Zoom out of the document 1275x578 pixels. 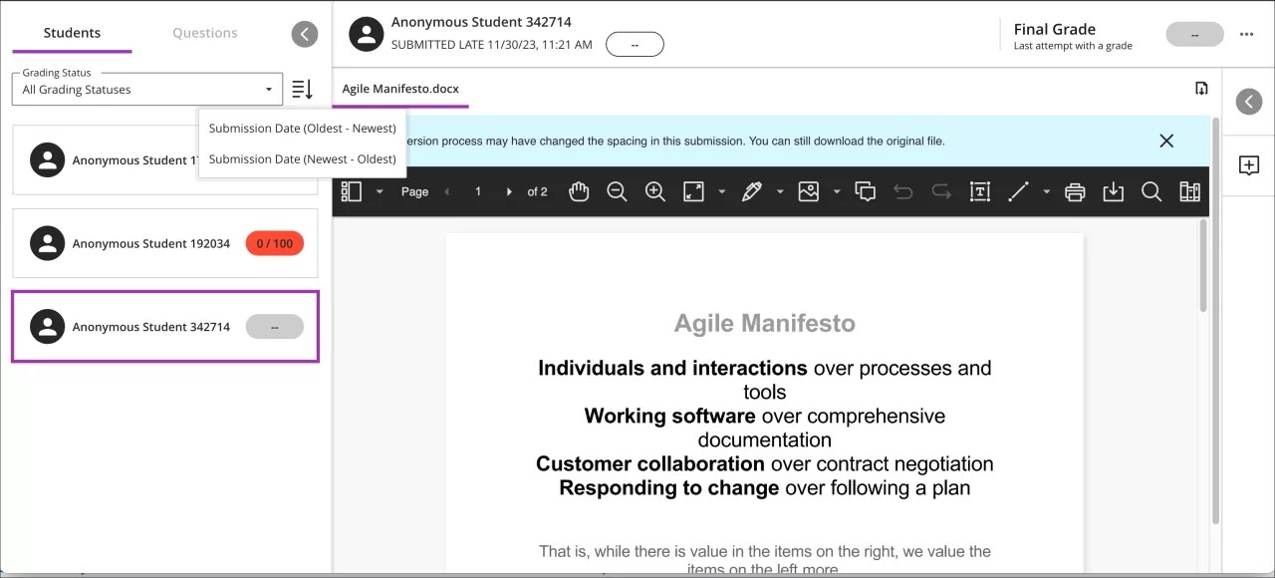(x=618, y=190)
